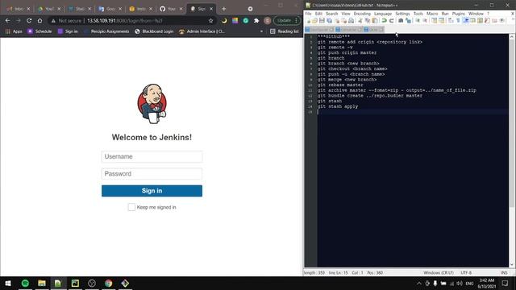Switch to the Inbox Gmail tab

18,9
